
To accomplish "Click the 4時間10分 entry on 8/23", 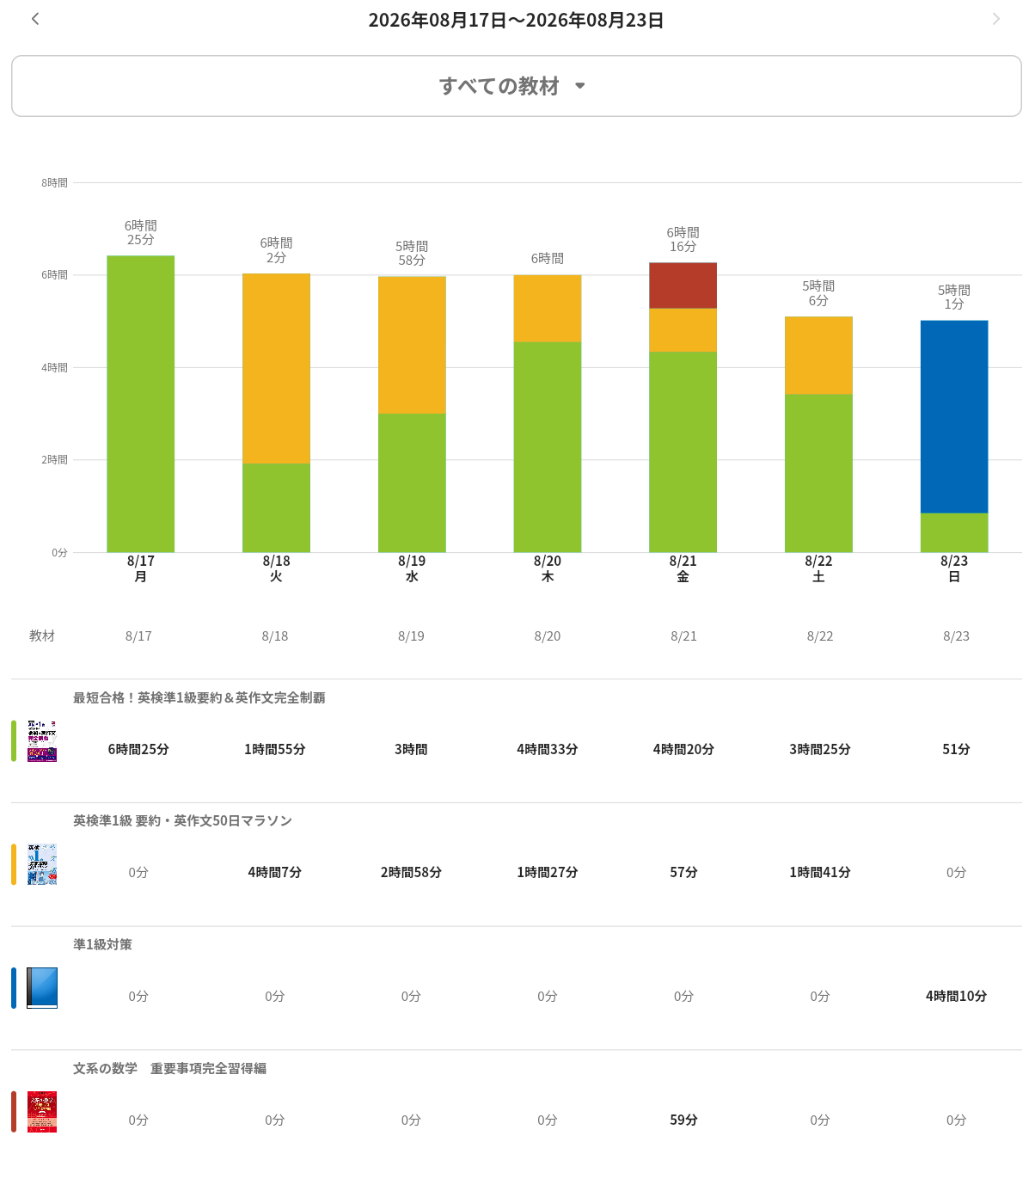I will [x=956, y=996].
